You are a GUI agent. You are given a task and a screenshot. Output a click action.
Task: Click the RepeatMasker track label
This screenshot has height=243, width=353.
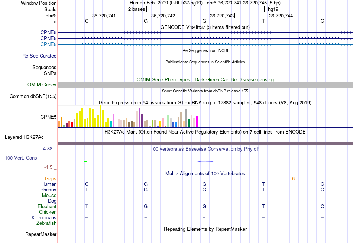pyautogui.click(x=41, y=234)
